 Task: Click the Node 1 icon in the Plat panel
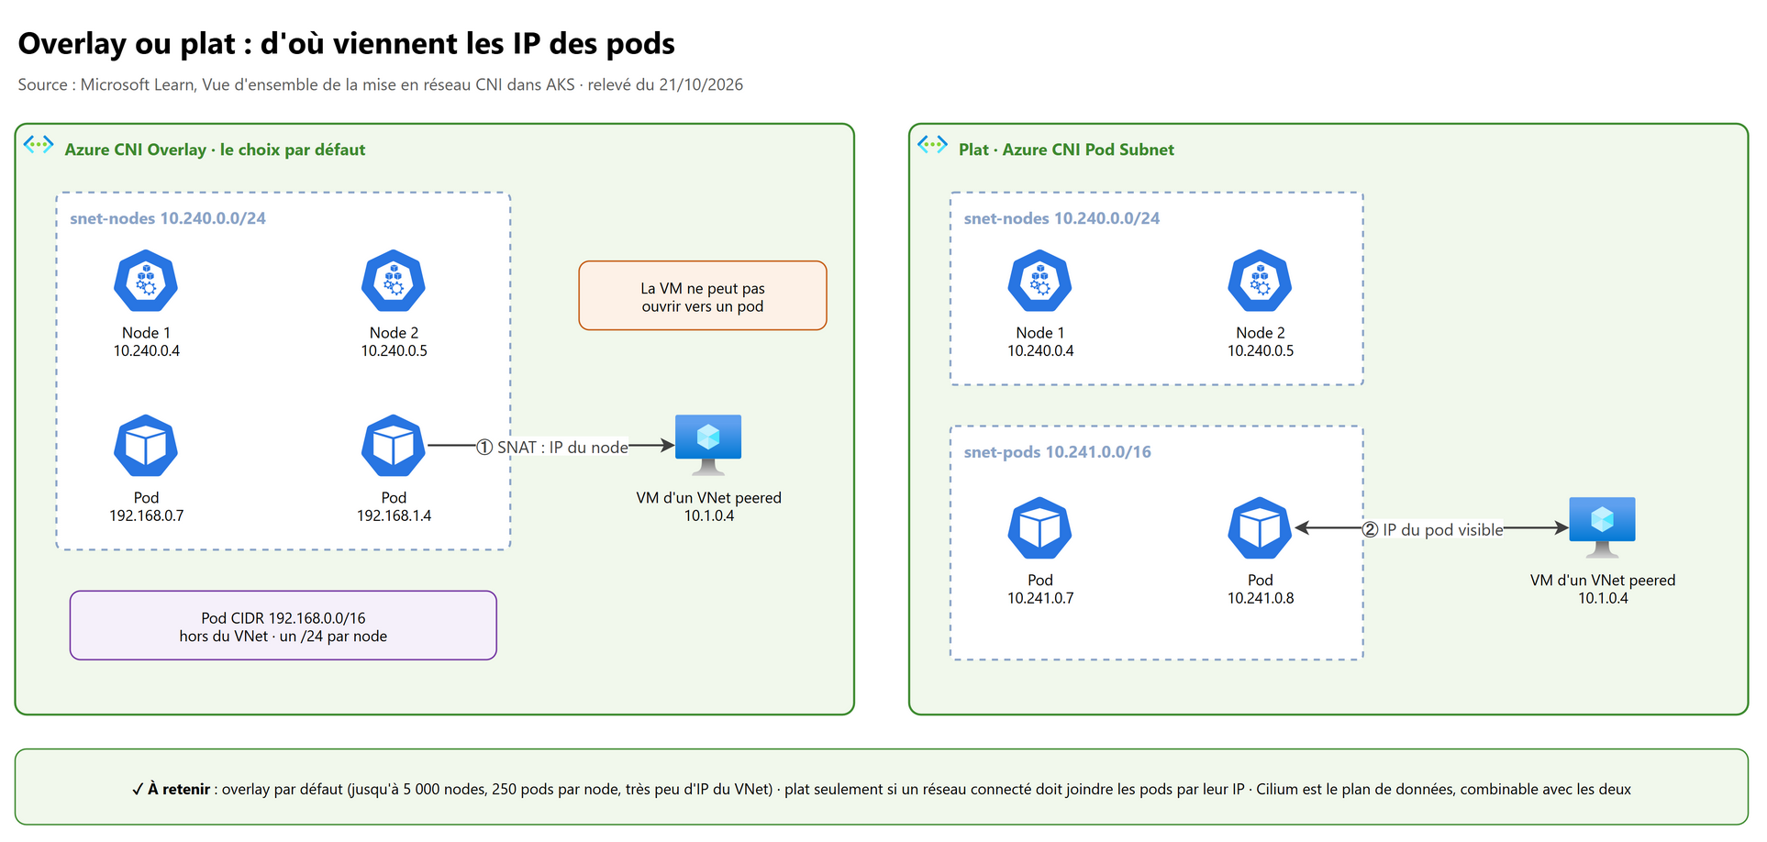tap(1039, 281)
